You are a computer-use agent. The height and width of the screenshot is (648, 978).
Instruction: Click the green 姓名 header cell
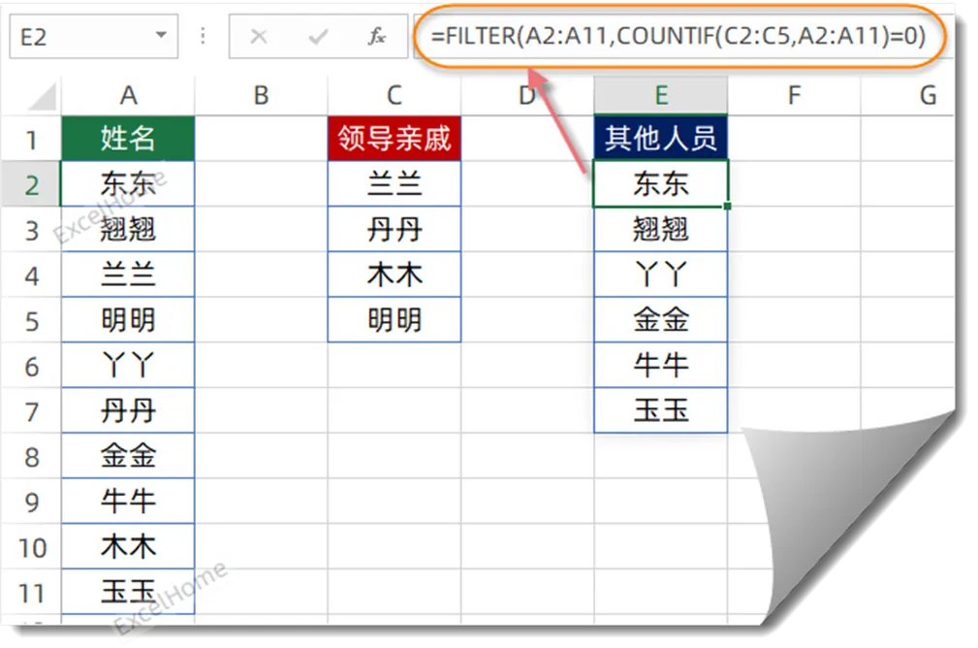(x=128, y=138)
